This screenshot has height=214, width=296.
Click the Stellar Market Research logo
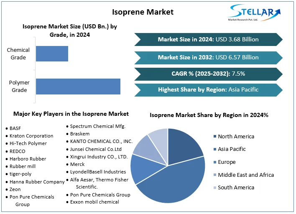point(254,13)
